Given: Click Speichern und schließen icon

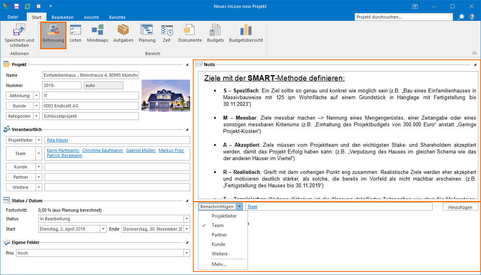Looking at the screenshot, I should click(19, 30).
